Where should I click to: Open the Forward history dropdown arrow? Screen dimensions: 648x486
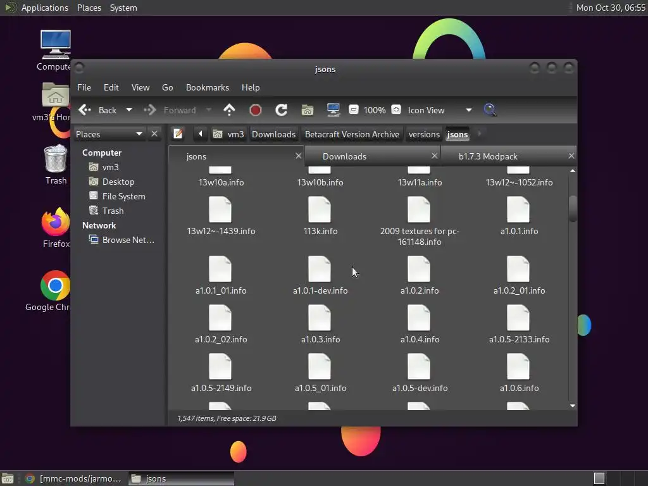pos(209,110)
